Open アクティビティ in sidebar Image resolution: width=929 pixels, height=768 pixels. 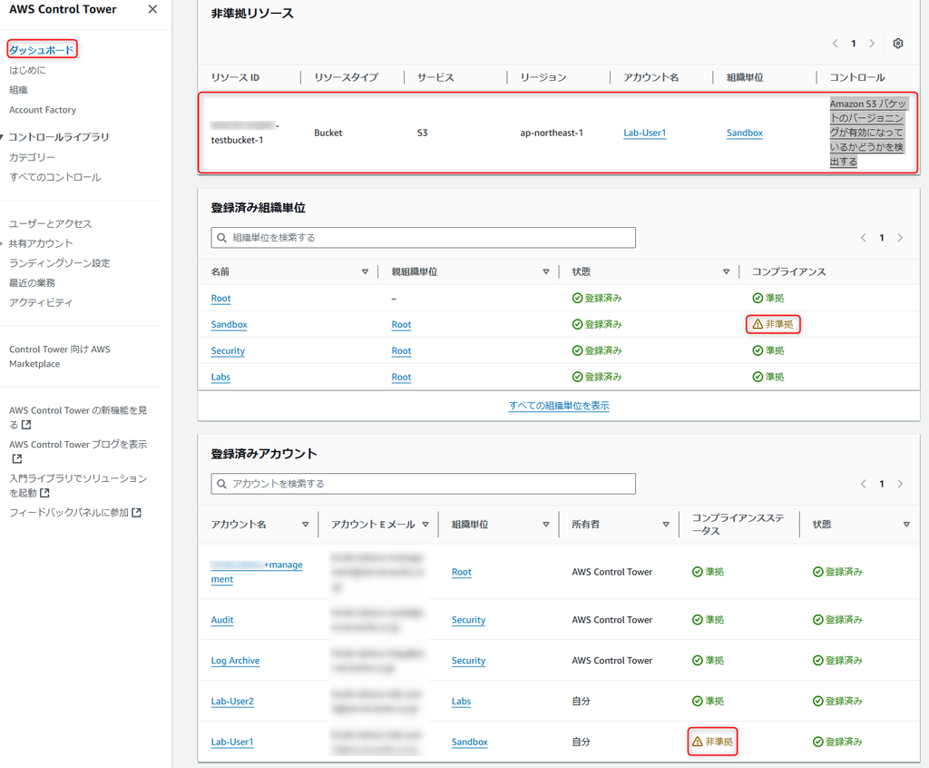click(41, 302)
